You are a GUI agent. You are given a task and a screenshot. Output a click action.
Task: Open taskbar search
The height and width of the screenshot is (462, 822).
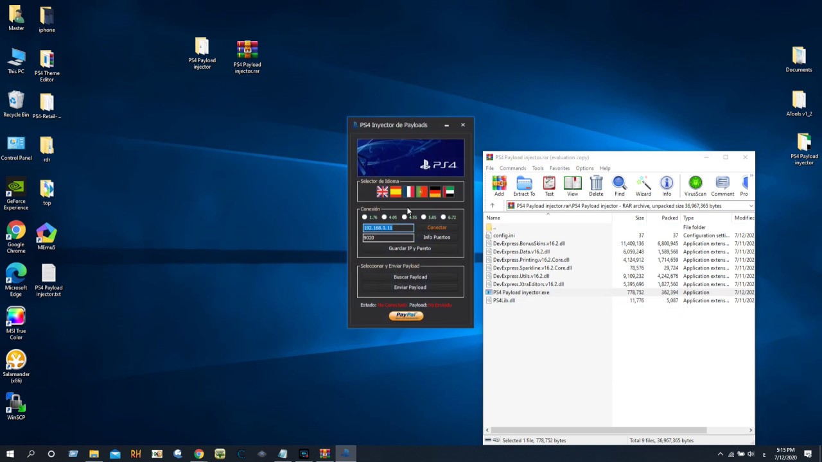click(x=31, y=454)
